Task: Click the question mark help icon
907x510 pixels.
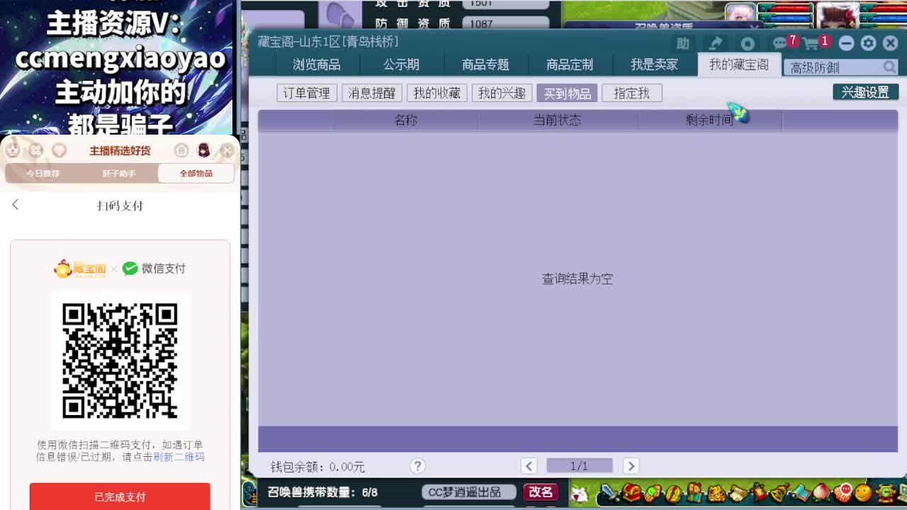Action: pos(417,465)
